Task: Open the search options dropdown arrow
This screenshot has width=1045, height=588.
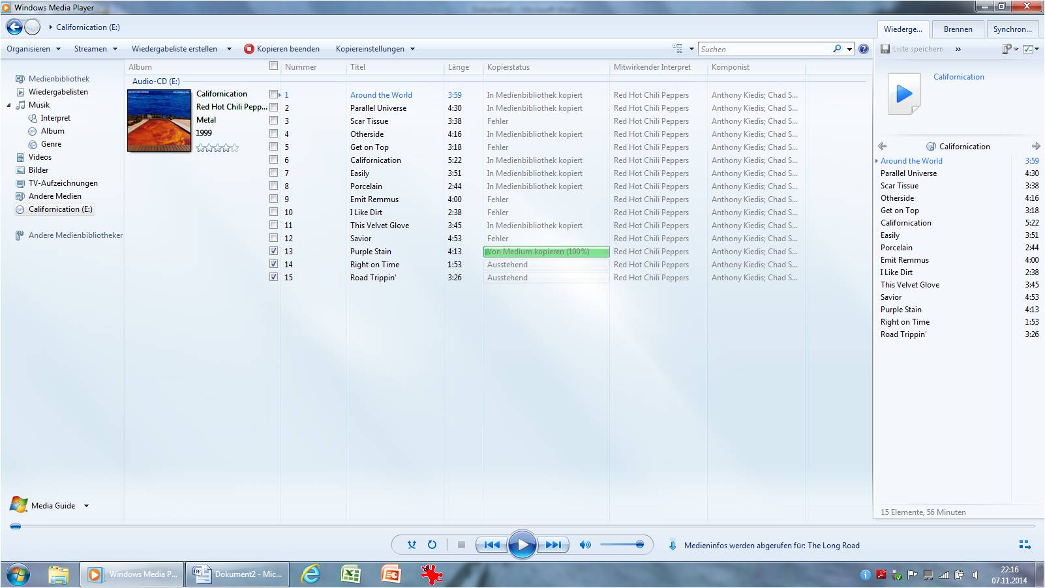Action: pos(849,49)
